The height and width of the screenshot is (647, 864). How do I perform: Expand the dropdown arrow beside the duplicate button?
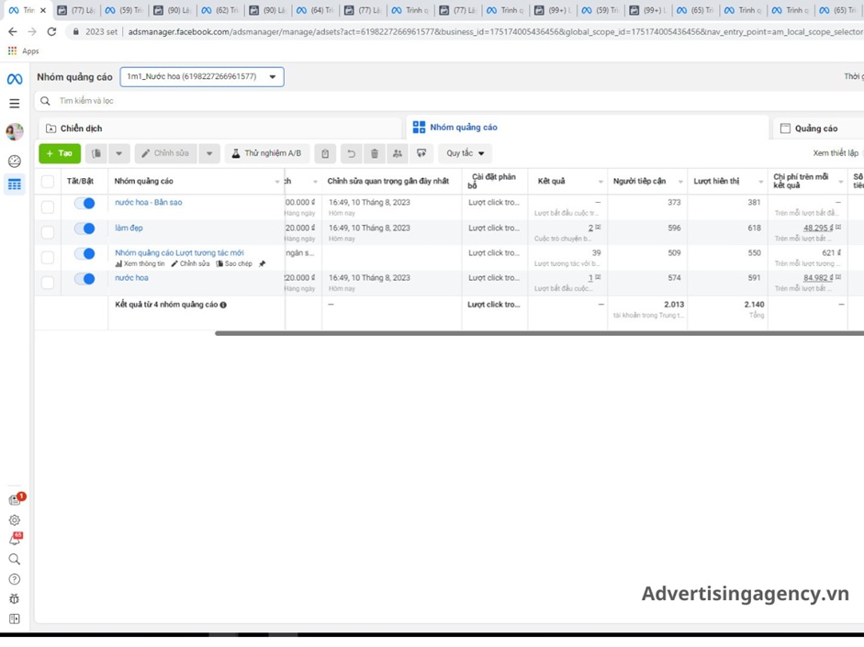pos(119,153)
